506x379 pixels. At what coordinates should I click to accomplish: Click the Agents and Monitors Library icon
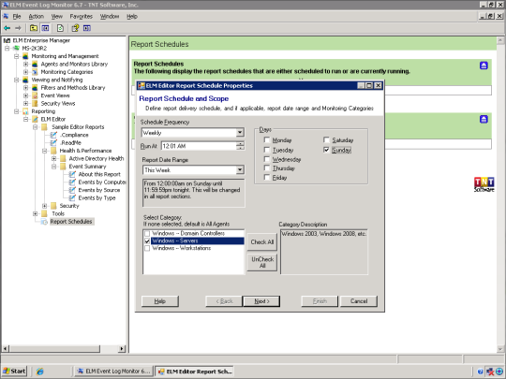(35, 65)
